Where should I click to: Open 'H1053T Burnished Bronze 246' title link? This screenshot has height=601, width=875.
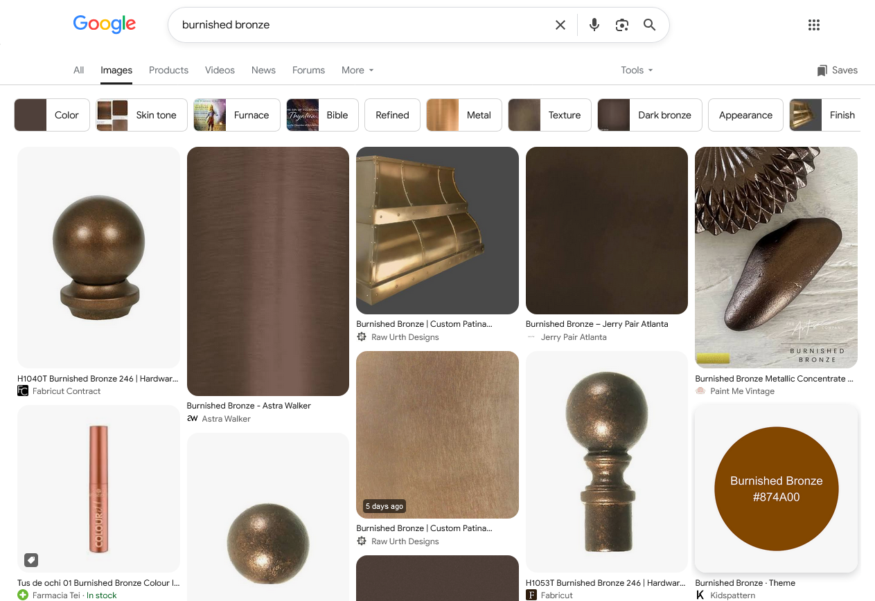pos(606,583)
